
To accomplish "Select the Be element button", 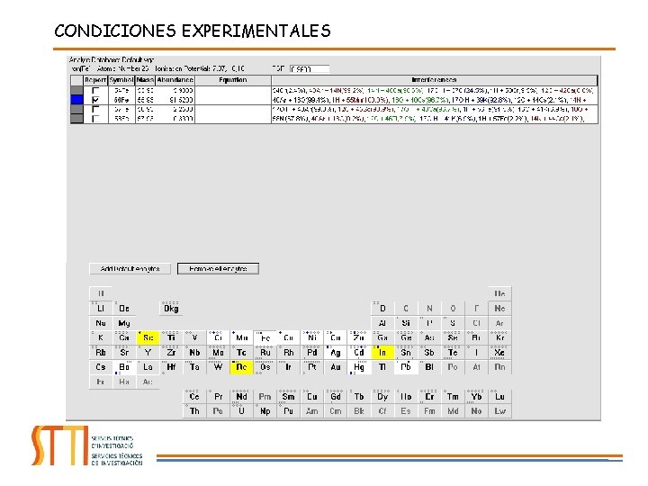I will pos(124,309).
